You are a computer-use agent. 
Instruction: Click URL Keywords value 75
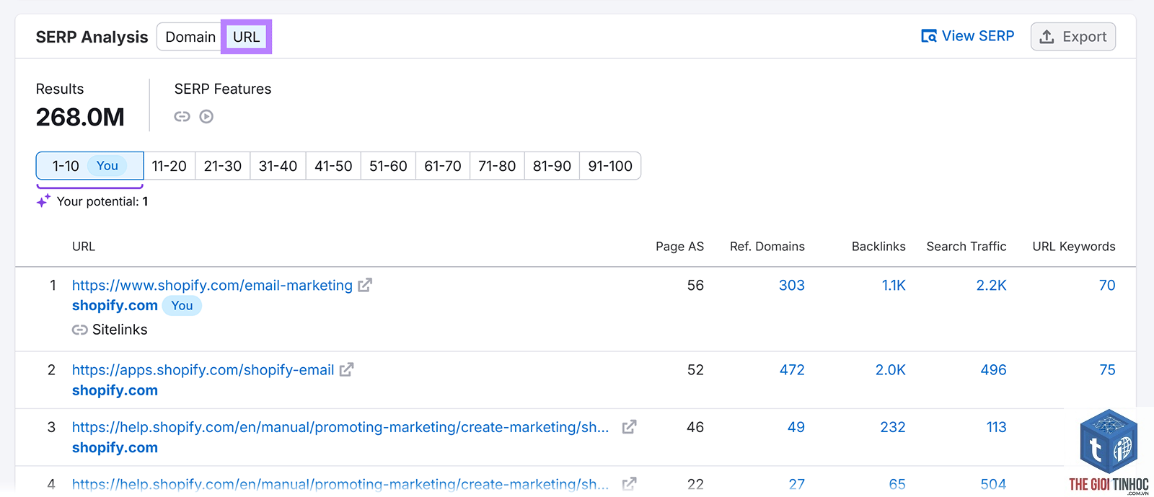(x=1107, y=370)
